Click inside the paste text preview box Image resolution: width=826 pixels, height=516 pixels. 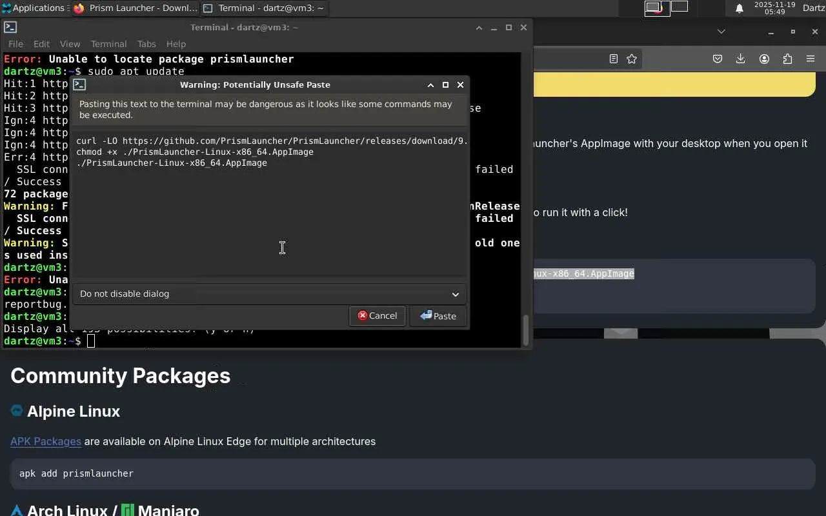[x=269, y=205]
